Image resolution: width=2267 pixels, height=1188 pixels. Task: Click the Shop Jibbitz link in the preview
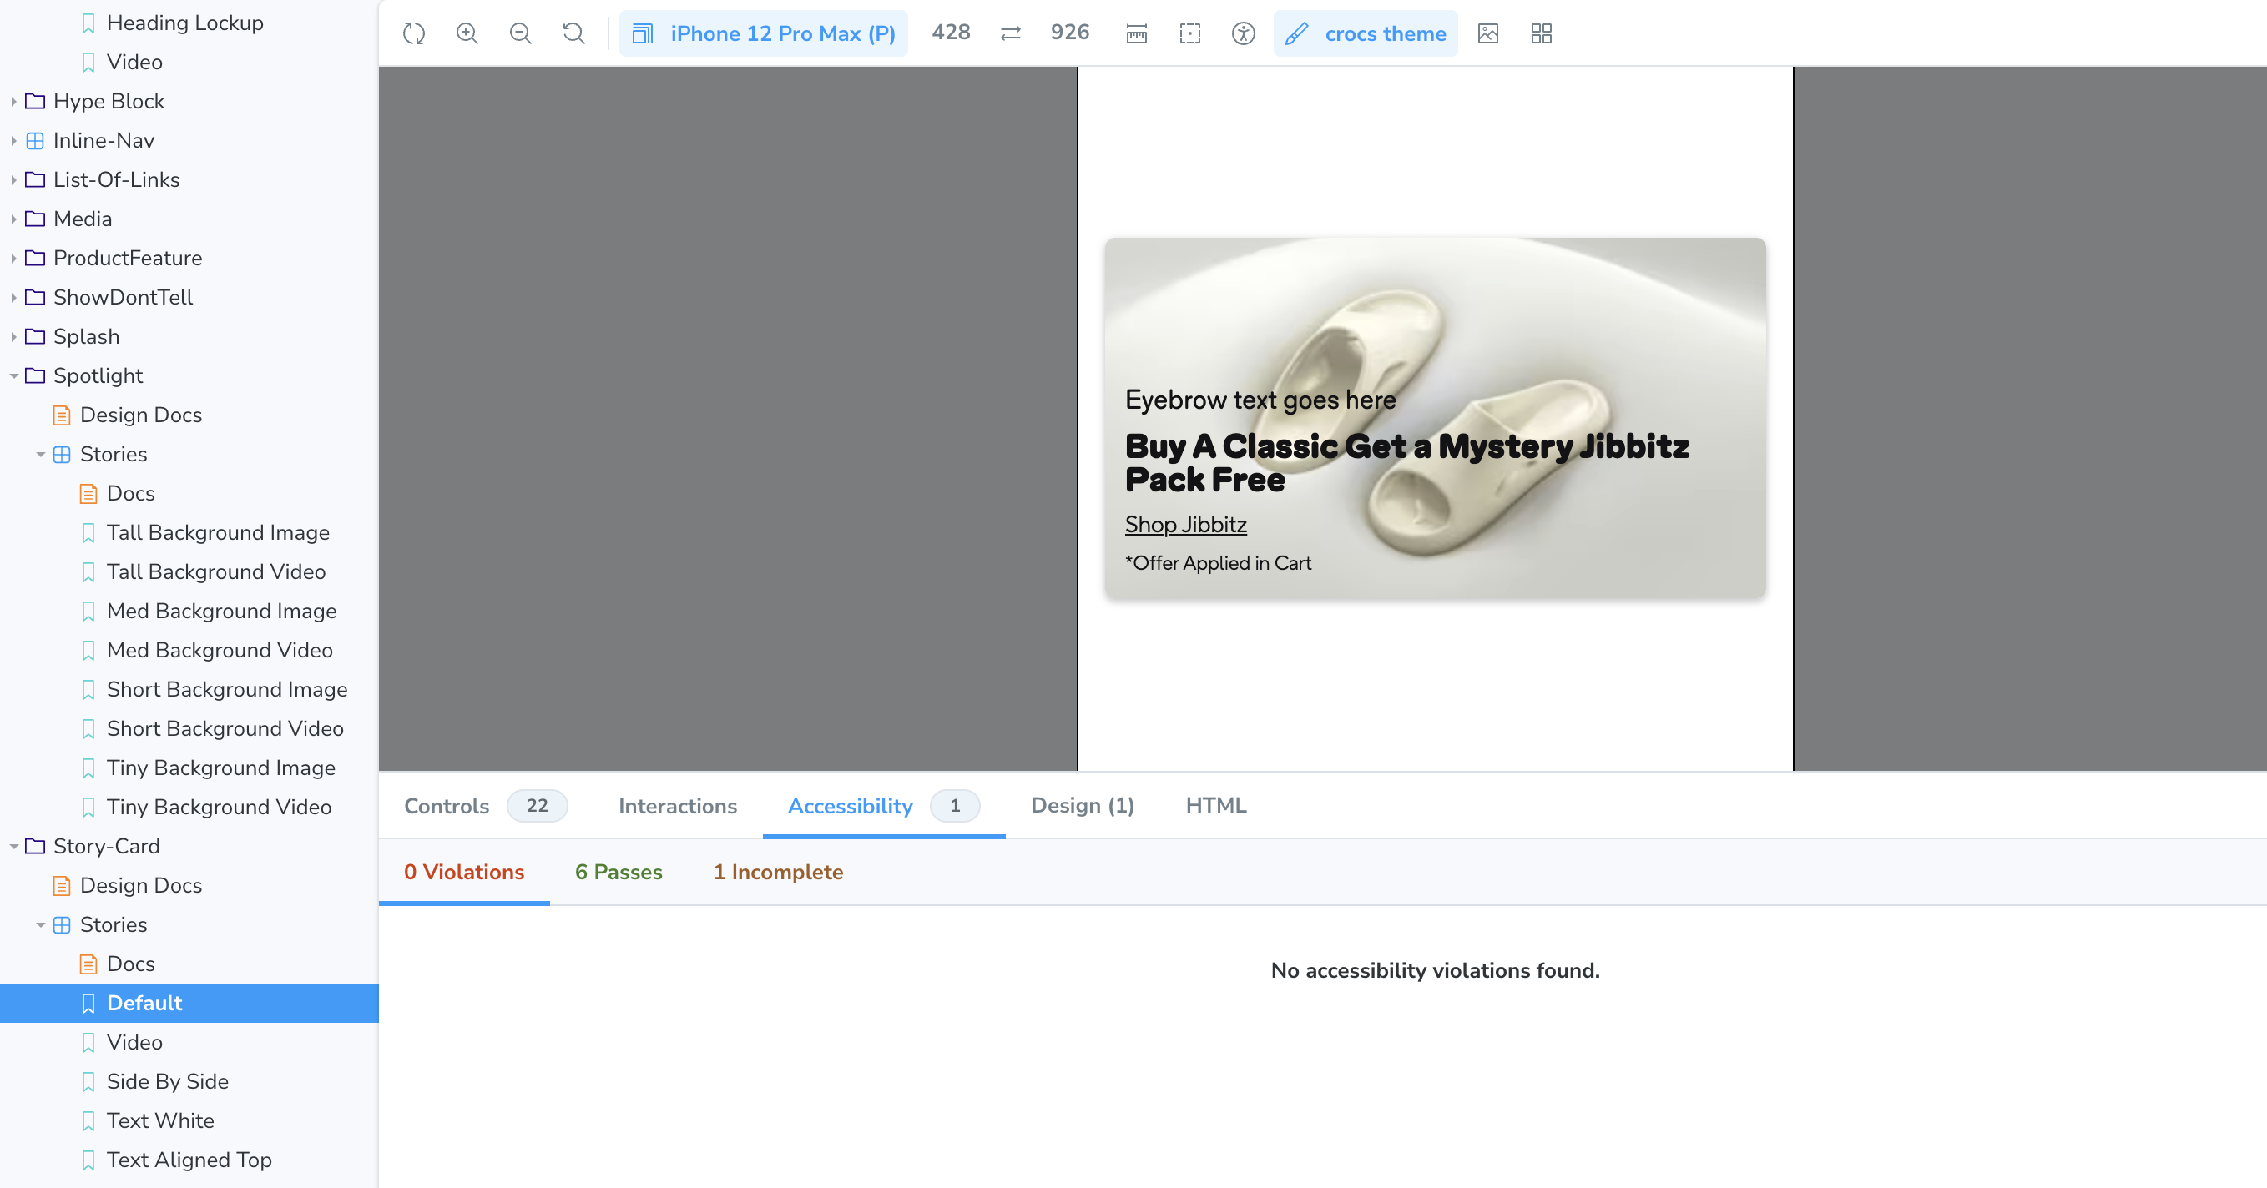(x=1186, y=524)
